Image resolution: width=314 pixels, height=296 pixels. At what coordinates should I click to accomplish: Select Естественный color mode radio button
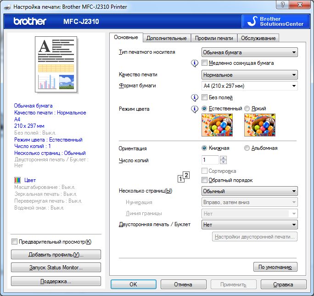(204, 108)
